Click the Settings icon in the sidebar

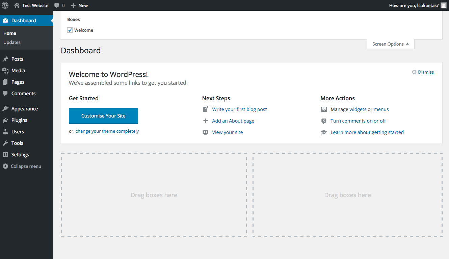[x=6, y=154]
